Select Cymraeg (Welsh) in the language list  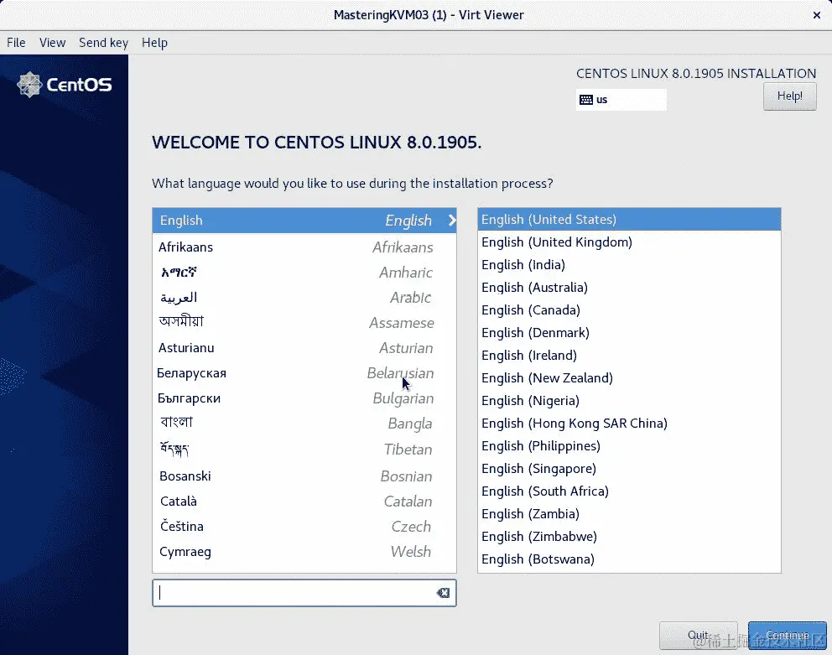click(x=304, y=552)
